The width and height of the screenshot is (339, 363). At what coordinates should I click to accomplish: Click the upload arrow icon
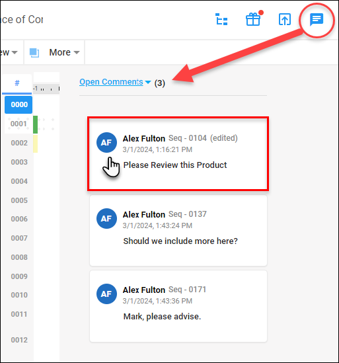click(285, 19)
